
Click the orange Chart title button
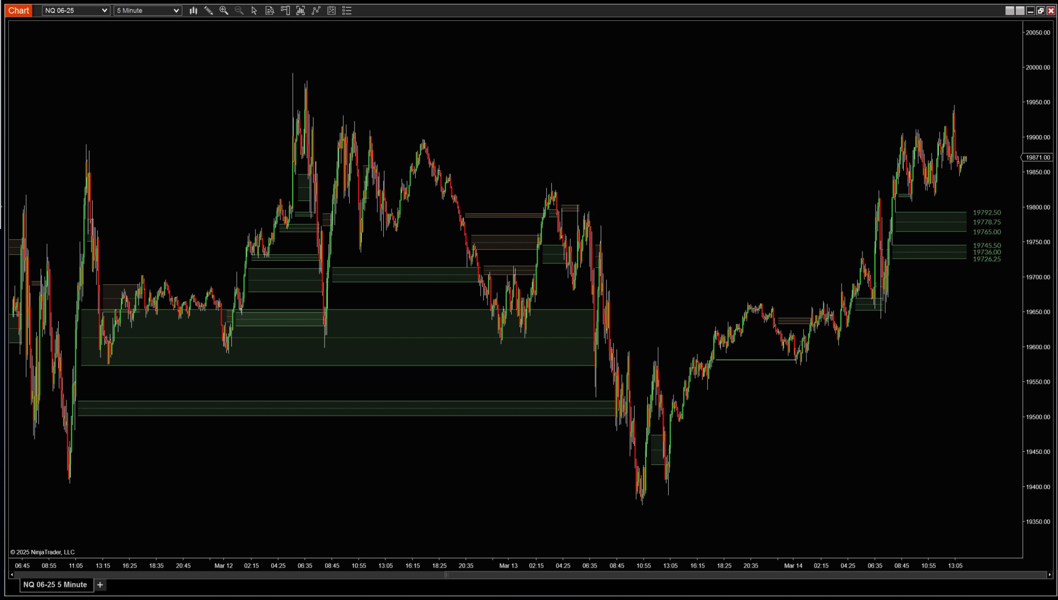(x=19, y=10)
